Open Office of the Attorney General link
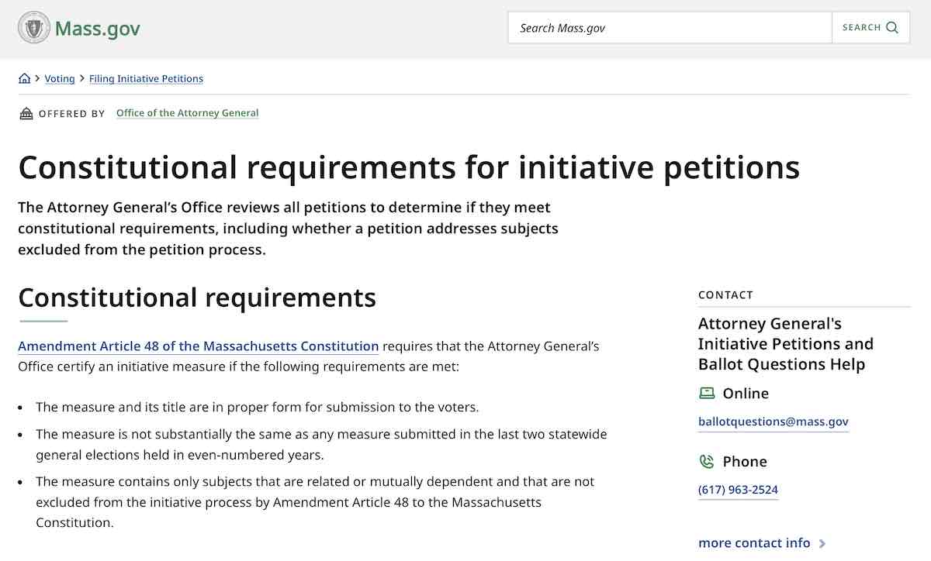This screenshot has width=931, height=561. [187, 113]
